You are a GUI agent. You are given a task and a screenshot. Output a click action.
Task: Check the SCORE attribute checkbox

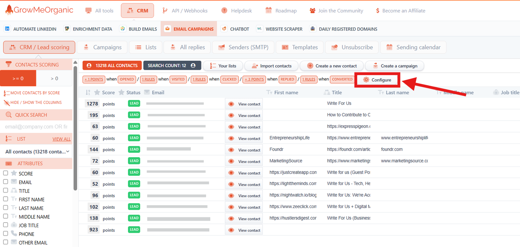[x=6, y=173]
